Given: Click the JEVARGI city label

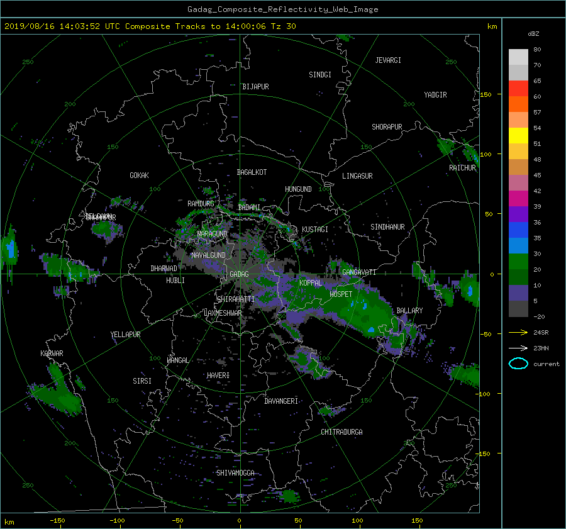Looking at the screenshot, I should 388,60.
